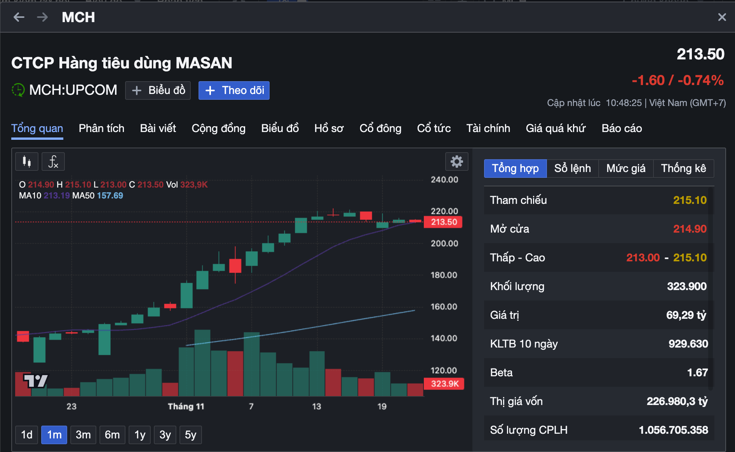Switch chart range to 3m
The width and height of the screenshot is (735, 452).
83,435
